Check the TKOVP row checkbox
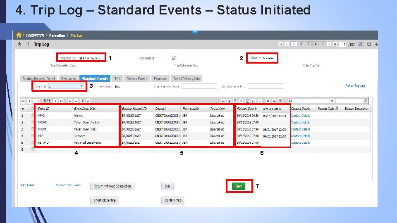397x223 pixels. pos(32,122)
